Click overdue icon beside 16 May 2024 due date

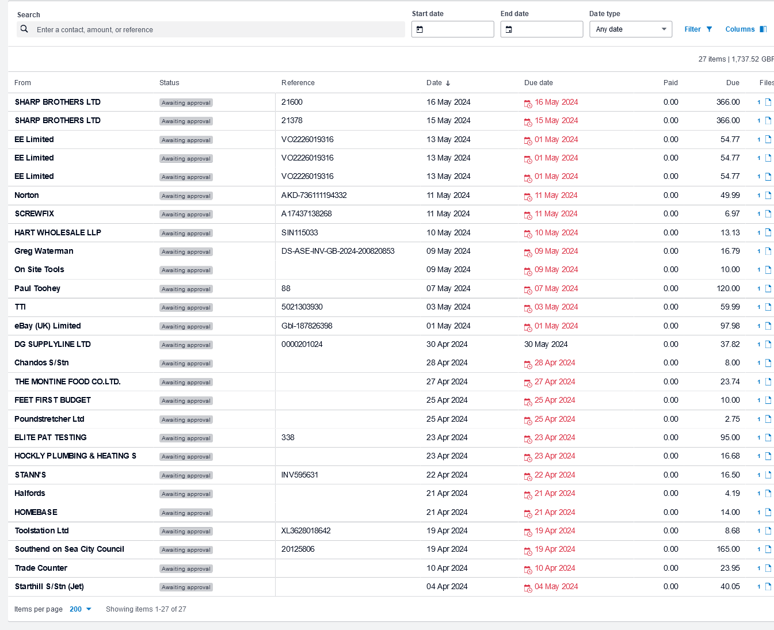click(528, 104)
